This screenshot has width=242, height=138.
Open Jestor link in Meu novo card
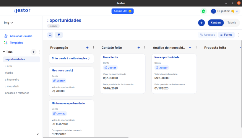pyautogui.click(x=59, y=81)
